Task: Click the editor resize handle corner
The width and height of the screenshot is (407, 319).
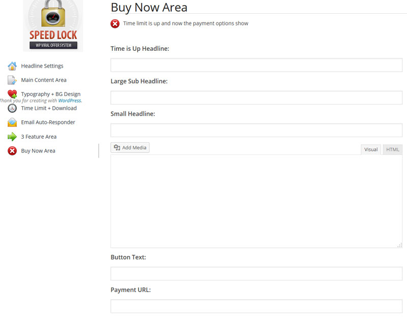Action: pyautogui.click(x=400, y=245)
